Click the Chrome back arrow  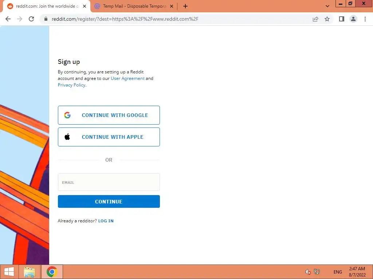[x=8, y=19]
